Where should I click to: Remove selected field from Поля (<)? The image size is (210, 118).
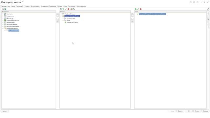(x=133, y=19)
